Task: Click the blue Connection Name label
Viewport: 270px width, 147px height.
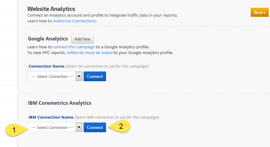Action: 47,66
